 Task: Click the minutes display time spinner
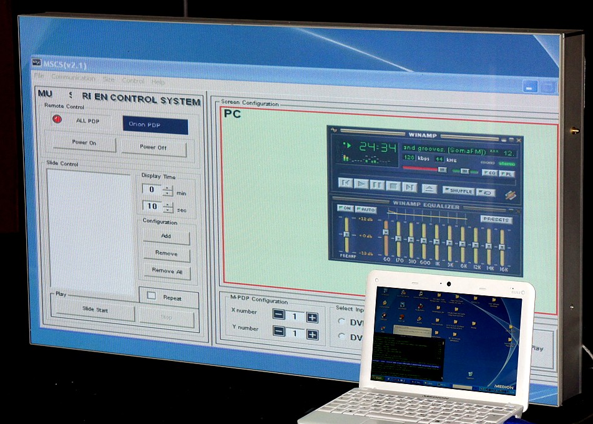(x=168, y=190)
